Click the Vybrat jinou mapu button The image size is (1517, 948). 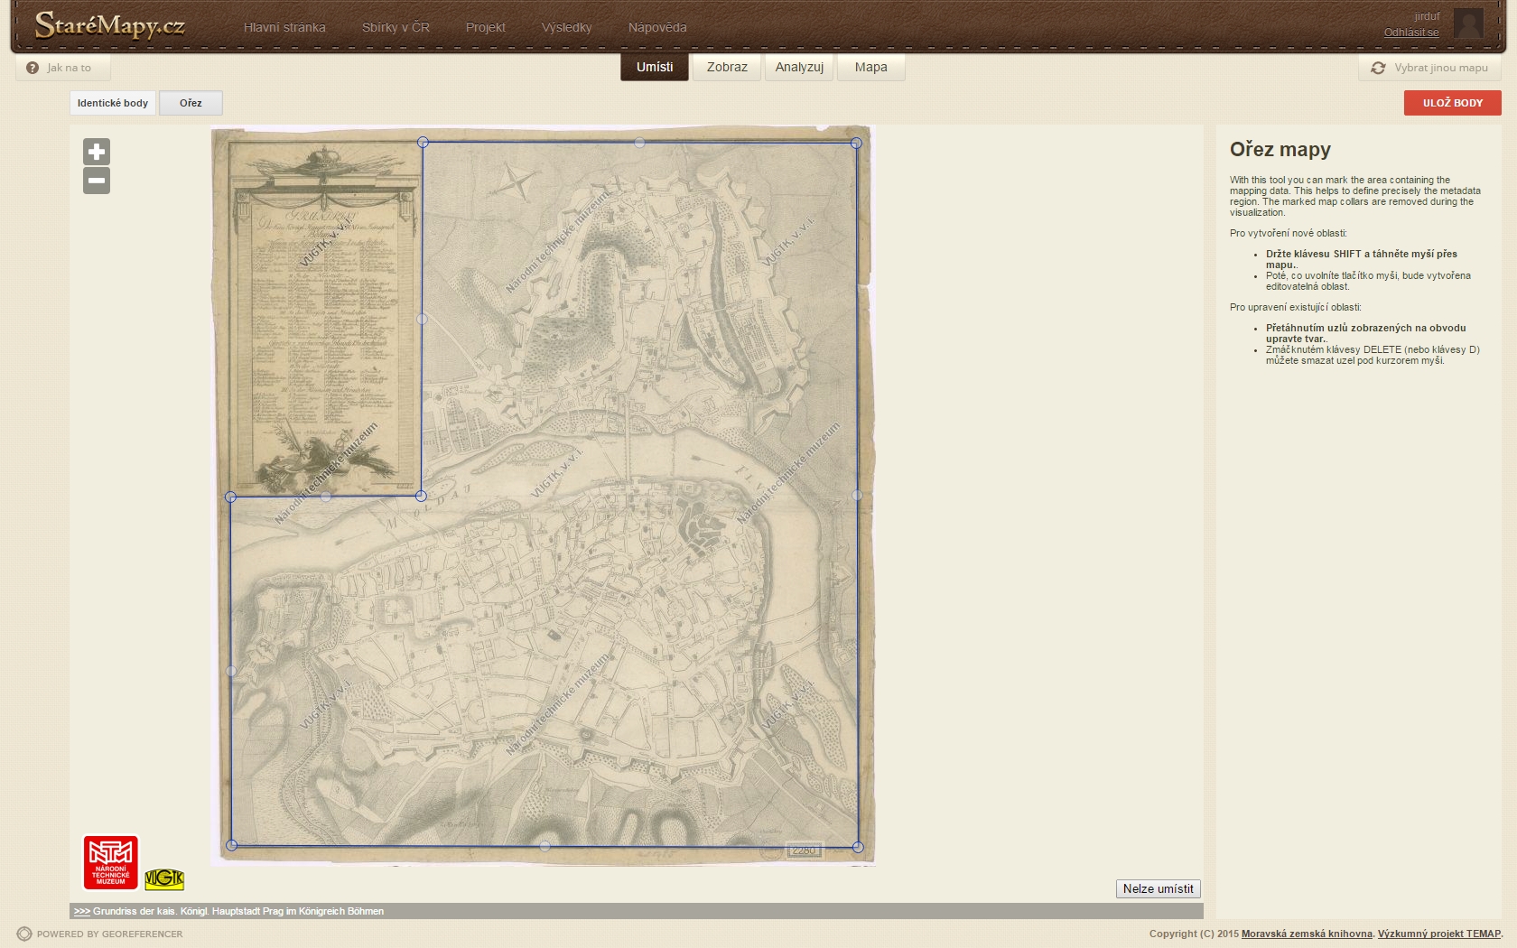(1430, 68)
